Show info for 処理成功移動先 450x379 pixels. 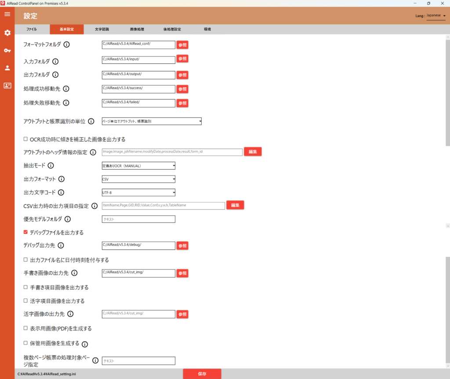point(66,89)
